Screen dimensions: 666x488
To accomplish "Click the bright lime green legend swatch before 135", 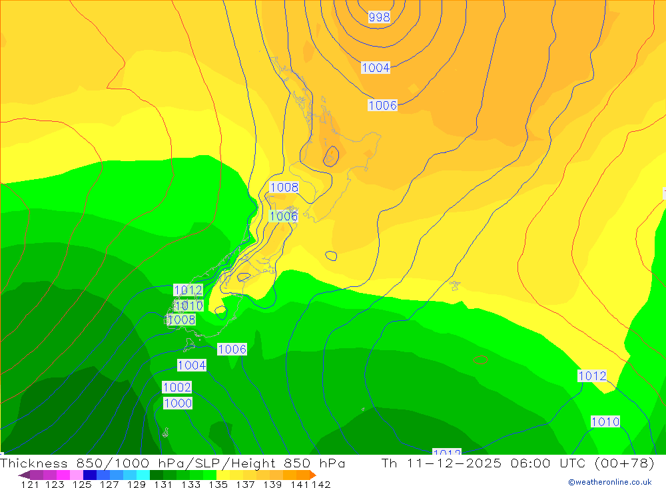I will pyautogui.click(x=210, y=475).
